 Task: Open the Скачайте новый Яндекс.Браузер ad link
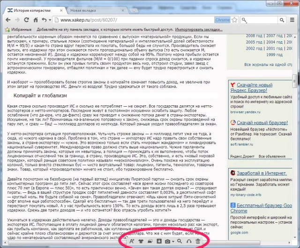coord(251,88)
